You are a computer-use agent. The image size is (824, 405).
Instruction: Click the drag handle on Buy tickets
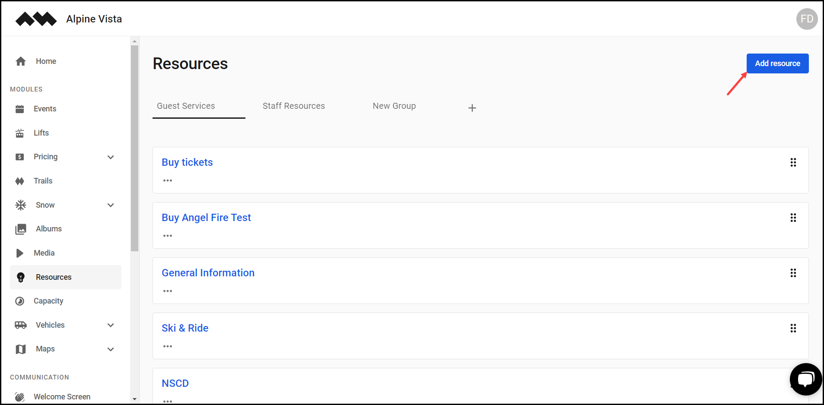point(793,162)
